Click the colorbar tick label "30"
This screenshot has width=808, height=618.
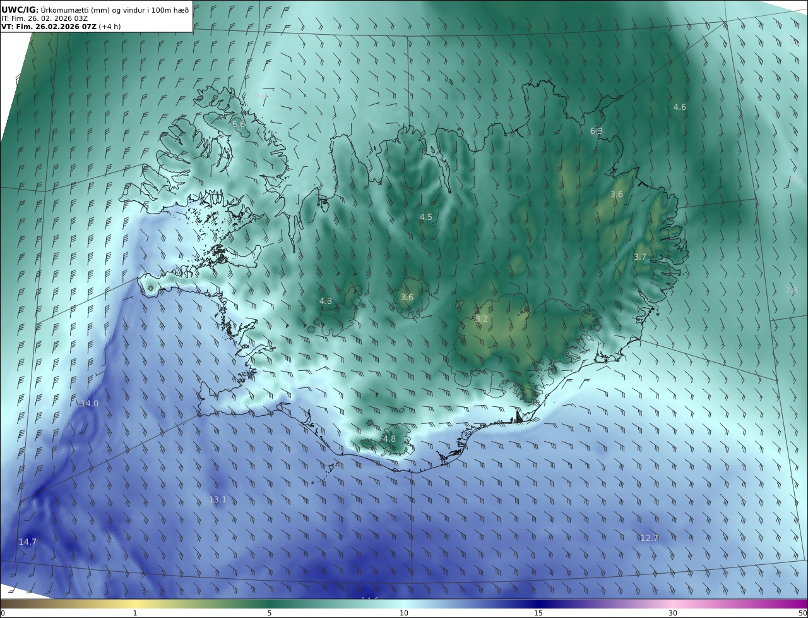point(673,613)
